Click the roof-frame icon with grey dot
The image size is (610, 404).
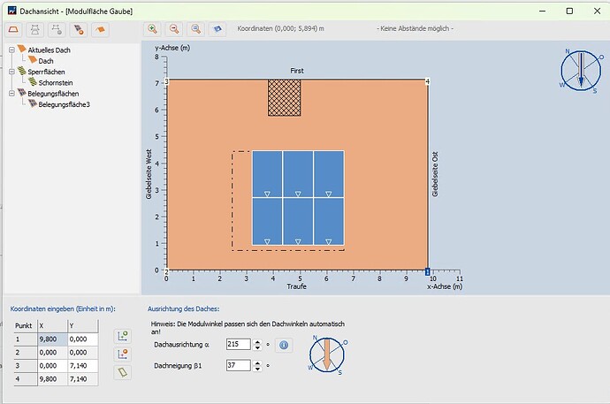point(57,29)
